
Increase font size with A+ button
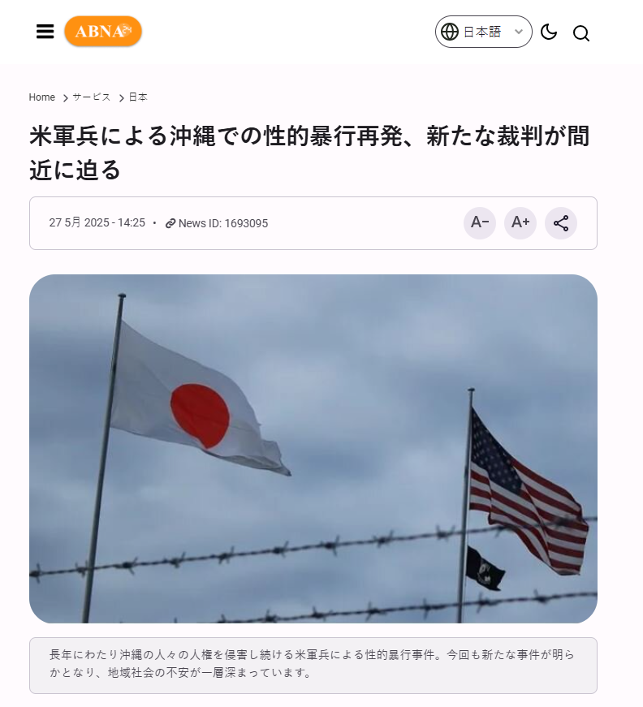tap(520, 222)
